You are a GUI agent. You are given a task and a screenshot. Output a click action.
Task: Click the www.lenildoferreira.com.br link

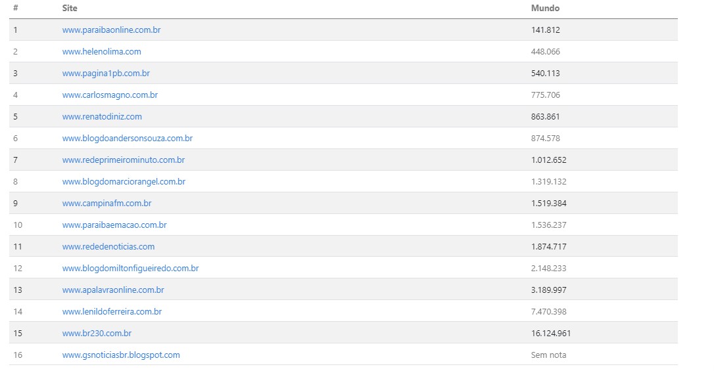(x=112, y=312)
